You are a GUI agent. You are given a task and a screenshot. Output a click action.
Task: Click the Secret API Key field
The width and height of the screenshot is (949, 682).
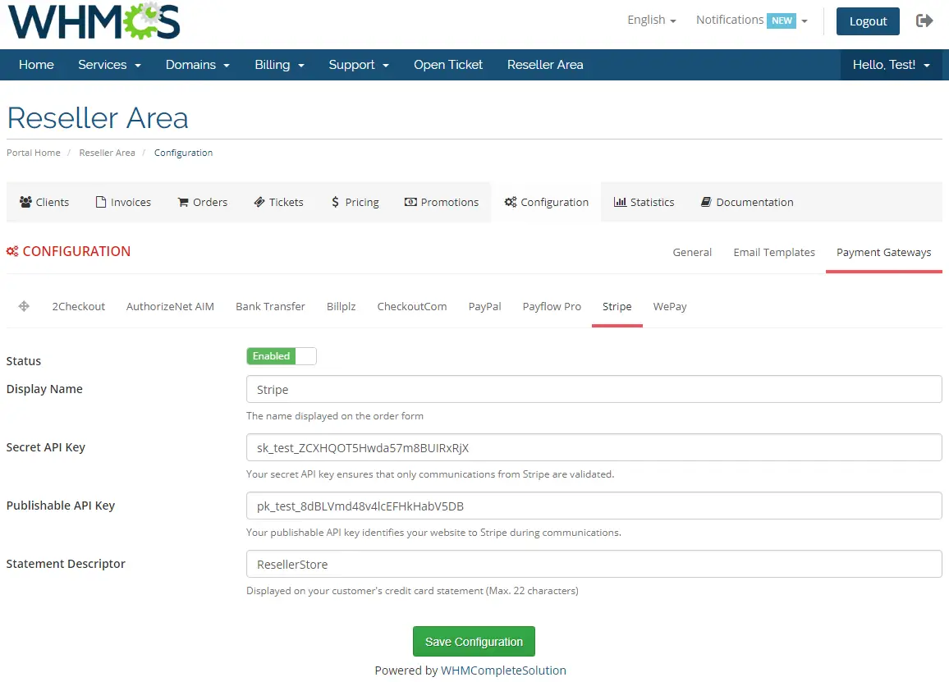594,447
